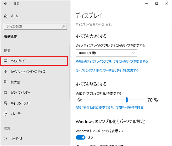The width and height of the screenshot is (172, 146).
Task: Select the ディスプレイ monitor icon
Action: [6, 61]
